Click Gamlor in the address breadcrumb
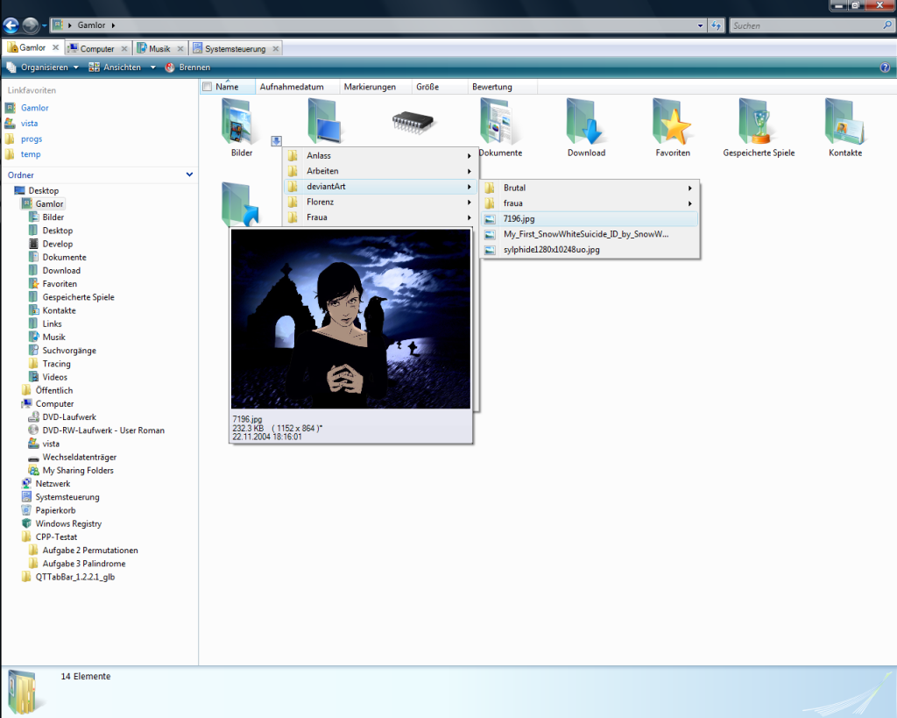Image resolution: width=897 pixels, height=718 pixels. [x=91, y=25]
